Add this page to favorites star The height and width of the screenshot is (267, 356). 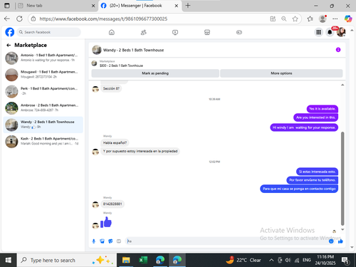click(x=295, y=19)
